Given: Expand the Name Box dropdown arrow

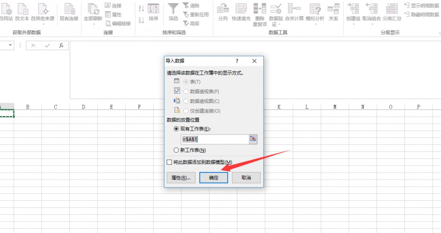Looking at the screenshot, I should point(10,45).
